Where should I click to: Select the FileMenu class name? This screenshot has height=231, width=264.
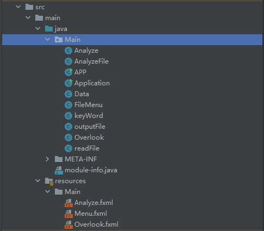[89, 105]
